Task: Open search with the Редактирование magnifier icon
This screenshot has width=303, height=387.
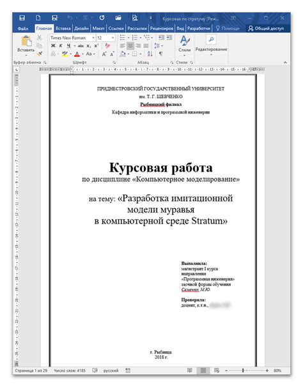Action: pyautogui.click(x=212, y=39)
